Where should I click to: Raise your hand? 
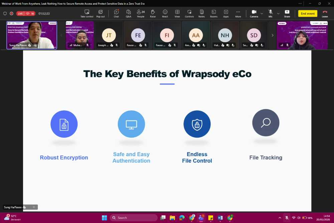coord(153,14)
